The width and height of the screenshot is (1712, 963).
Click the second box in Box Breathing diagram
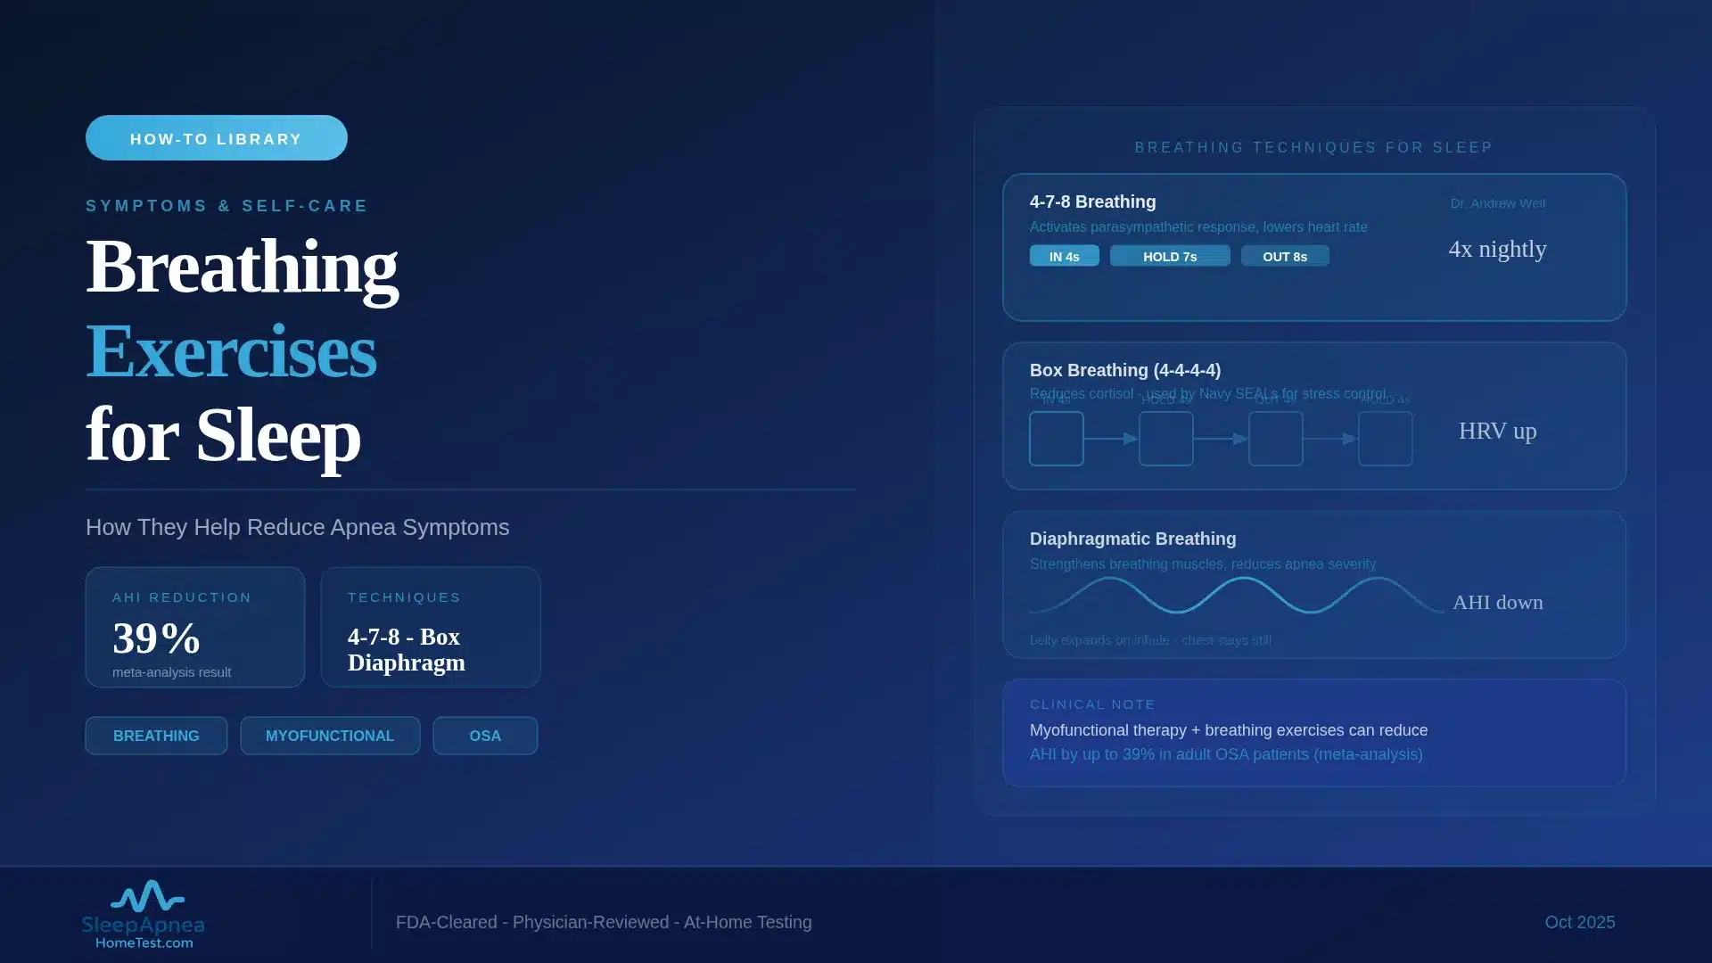pos(1166,439)
